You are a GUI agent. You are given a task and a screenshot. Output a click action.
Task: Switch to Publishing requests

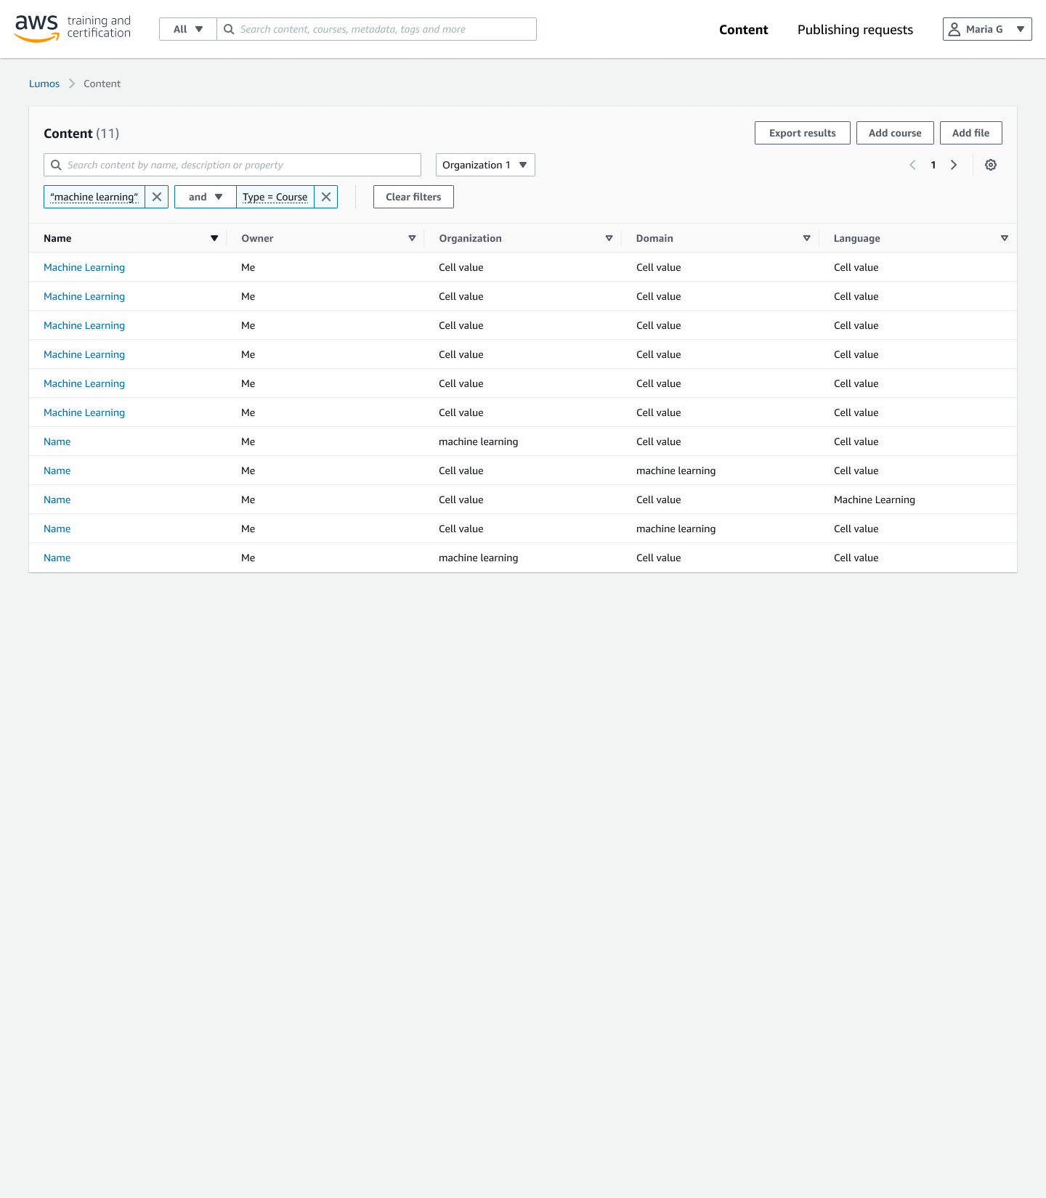point(855,30)
